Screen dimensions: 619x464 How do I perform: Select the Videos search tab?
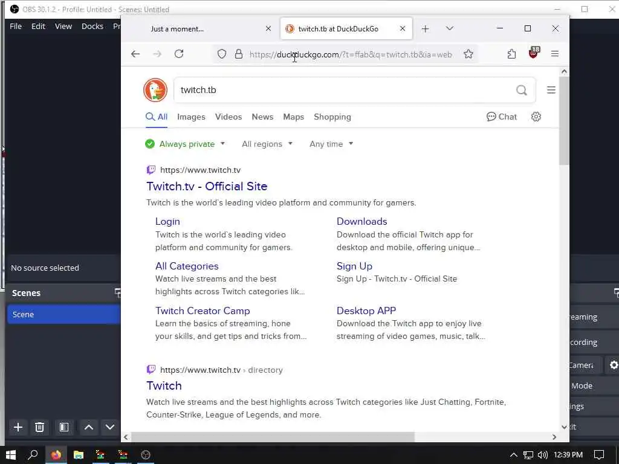pos(228,117)
